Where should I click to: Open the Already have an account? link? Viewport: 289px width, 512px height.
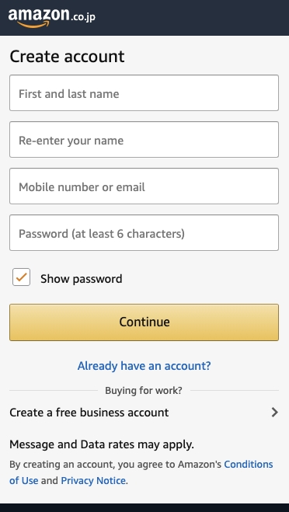144,366
